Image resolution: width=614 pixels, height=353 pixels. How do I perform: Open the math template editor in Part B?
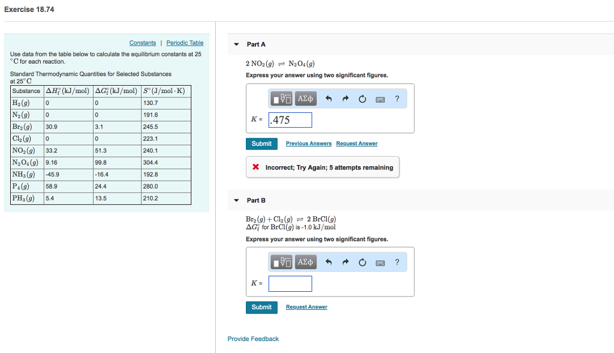point(282,262)
